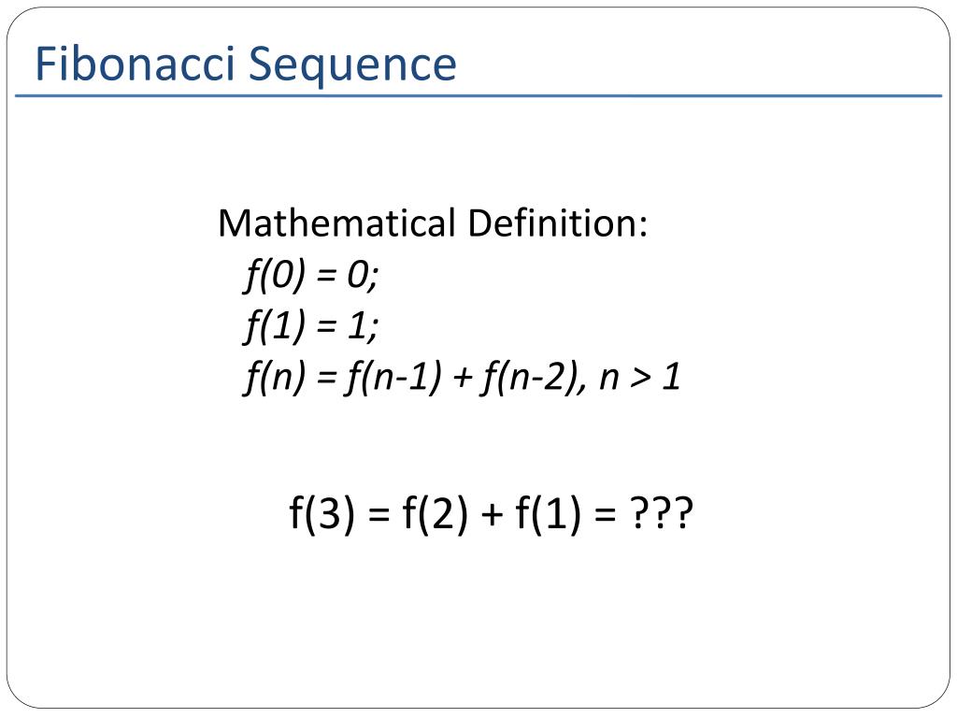The image size is (957, 718).
Task: Select the f(n-2) term
Action: tap(529, 377)
